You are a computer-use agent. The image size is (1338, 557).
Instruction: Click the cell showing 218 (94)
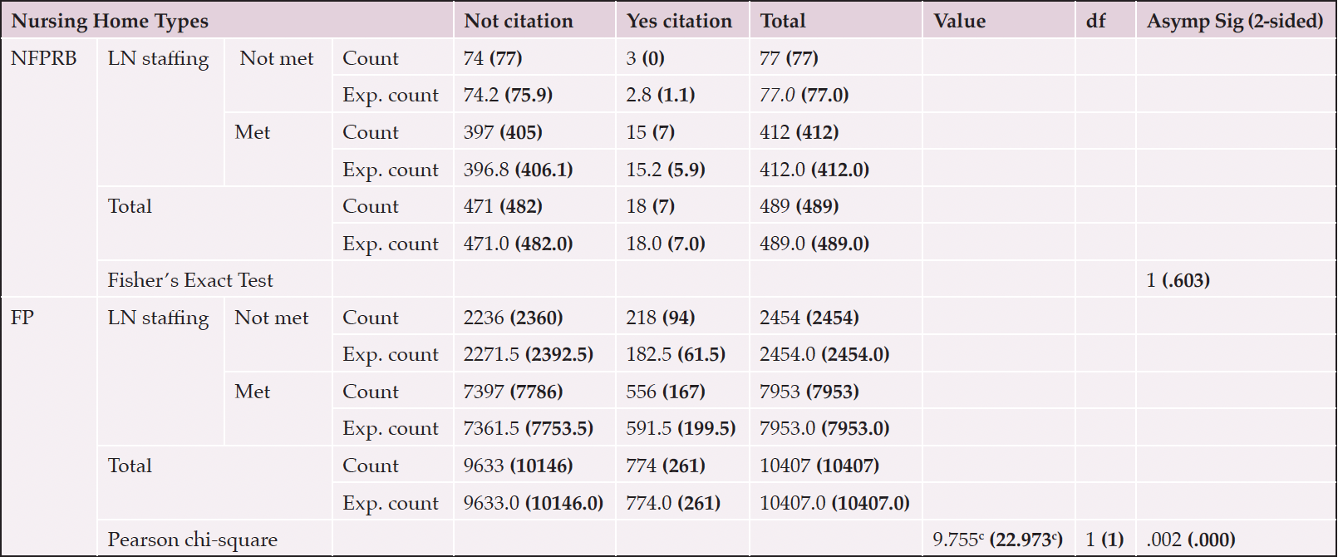point(661,318)
